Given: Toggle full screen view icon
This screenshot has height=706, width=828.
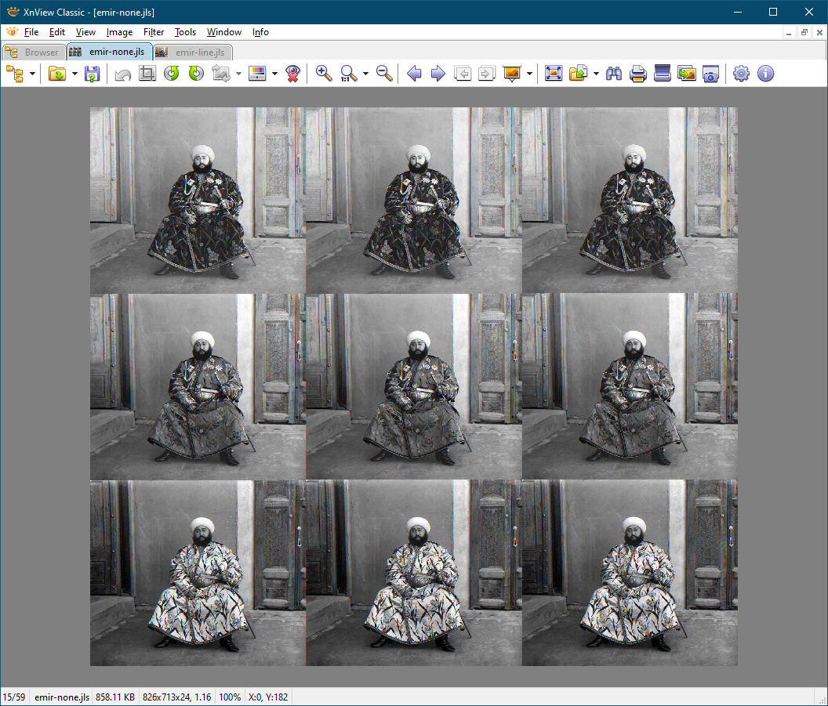Looking at the screenshot, I should click(x=554, y=74).
